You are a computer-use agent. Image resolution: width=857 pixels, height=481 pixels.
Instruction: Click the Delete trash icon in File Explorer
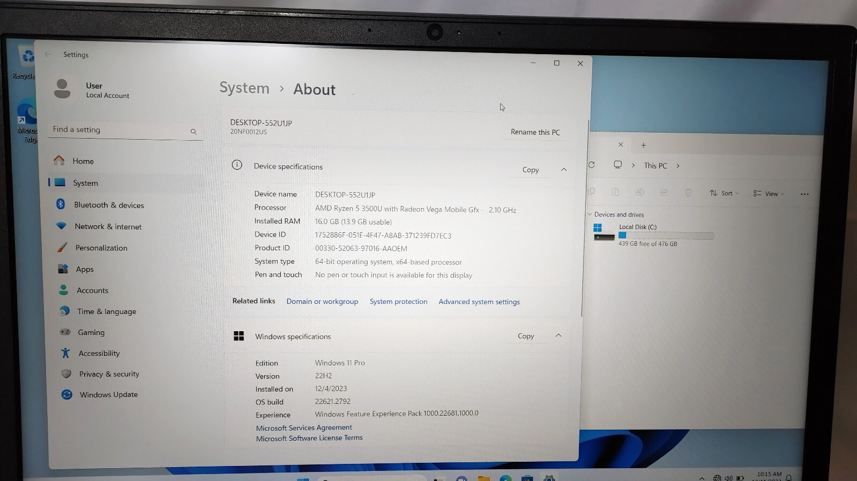[688, 193]
